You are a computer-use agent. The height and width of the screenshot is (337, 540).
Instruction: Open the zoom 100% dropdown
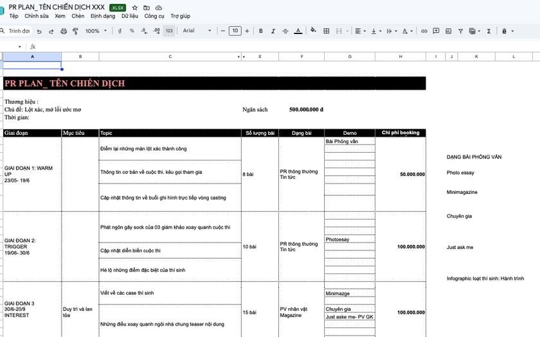96,31
